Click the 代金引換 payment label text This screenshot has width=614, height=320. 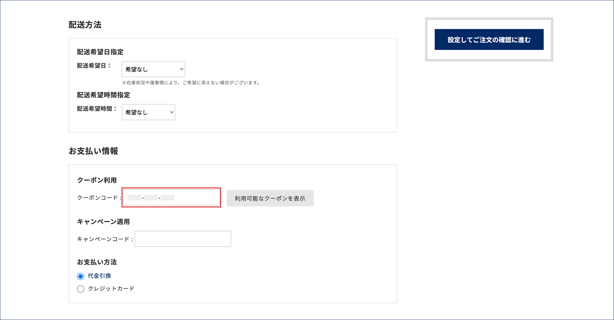tap(99, 276)
